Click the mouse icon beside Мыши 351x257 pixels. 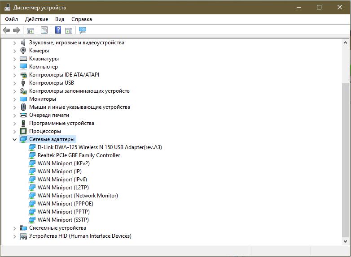click(23, 107)
